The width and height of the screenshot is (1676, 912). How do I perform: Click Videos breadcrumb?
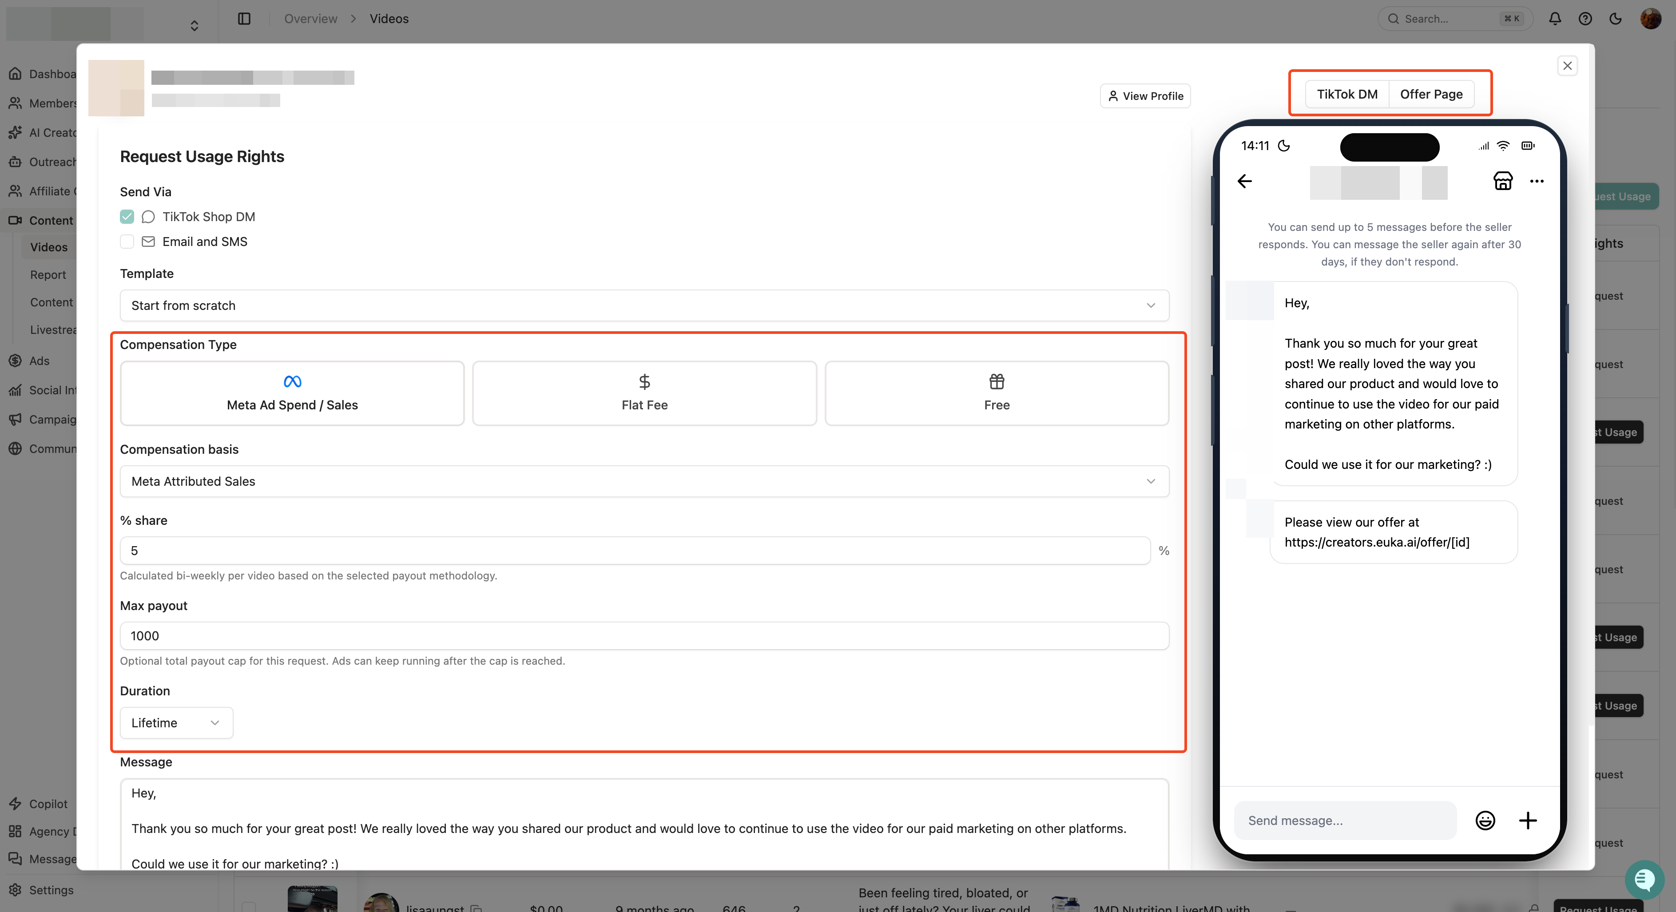click(389, 19)
